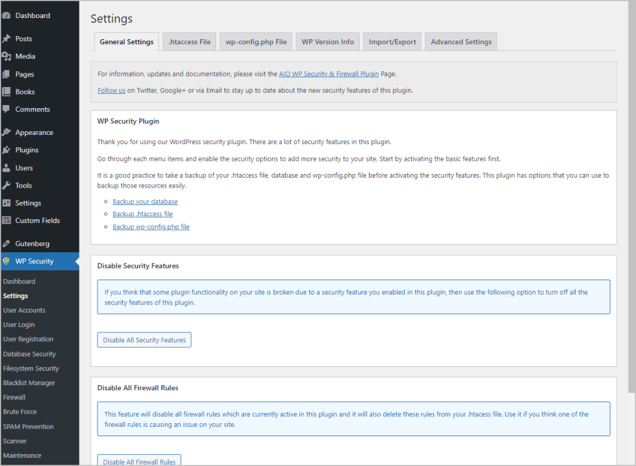Open the wp-config.php File tab
Viewport: 636px width, 466px height.
(x=256, y=42)
